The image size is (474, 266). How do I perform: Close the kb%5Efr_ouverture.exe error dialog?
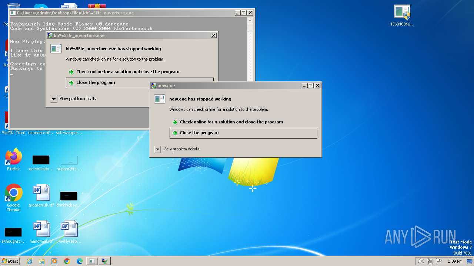tap(213, 35)
